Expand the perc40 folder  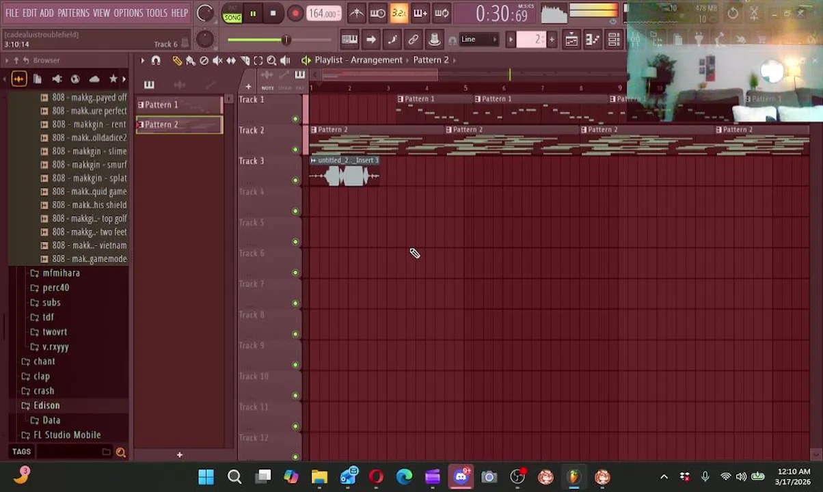pyautogui.click(x=55, y=288)
